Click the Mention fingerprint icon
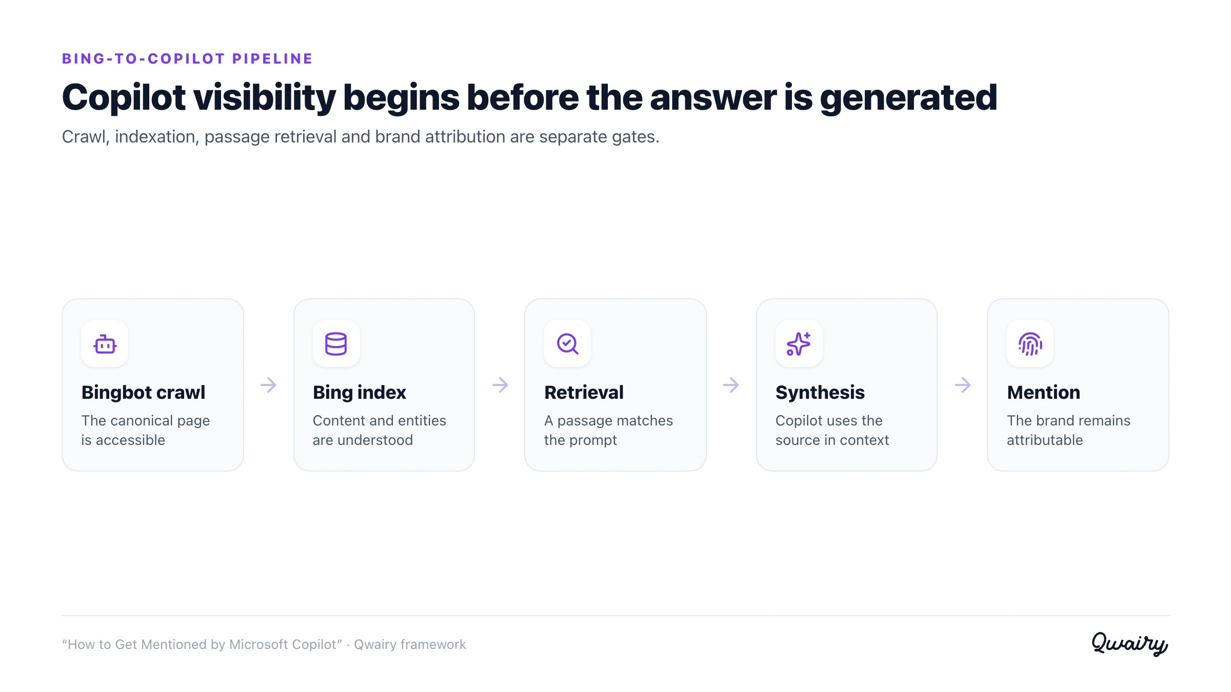 click(1030, 343)
